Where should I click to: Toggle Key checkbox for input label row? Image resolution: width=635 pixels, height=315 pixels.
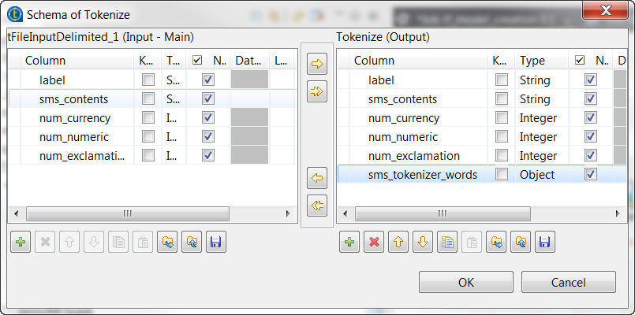click(x=148, y=80)
